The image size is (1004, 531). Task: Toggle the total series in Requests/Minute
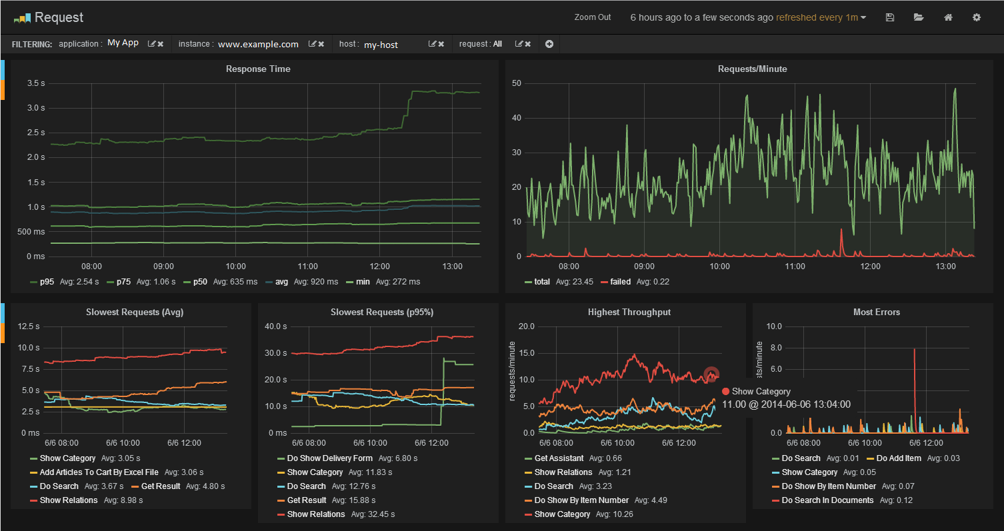coord(542,282)
